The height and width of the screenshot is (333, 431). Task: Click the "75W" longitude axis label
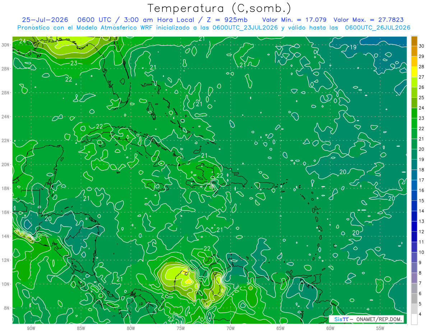[x=181, y=328]
